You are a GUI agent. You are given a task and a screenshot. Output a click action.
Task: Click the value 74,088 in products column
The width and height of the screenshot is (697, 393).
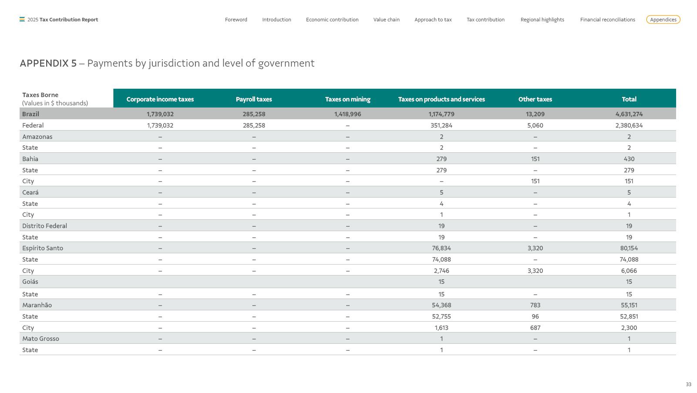tap(441, 259)
